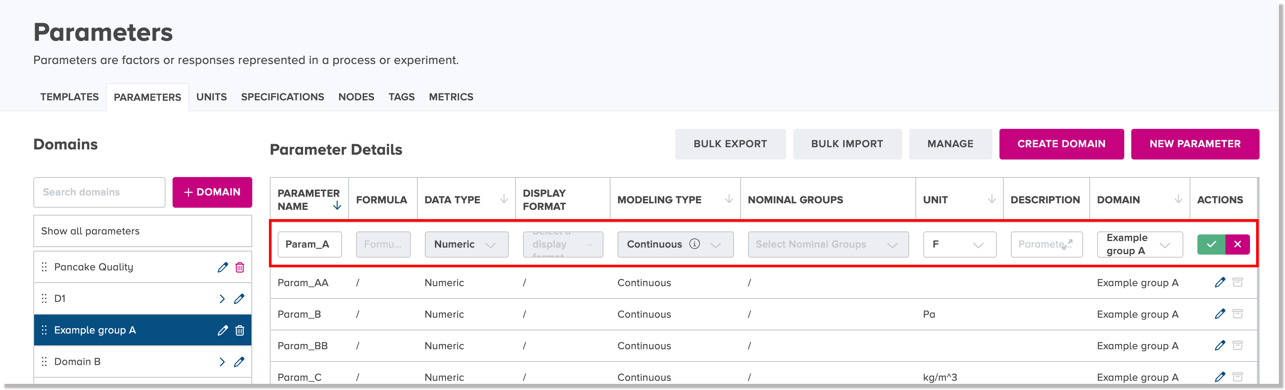This screenshot has height=390, width=1285.
Task: Confirm Param_A edits with green checkmark
Action: (x=1211, y=244)
